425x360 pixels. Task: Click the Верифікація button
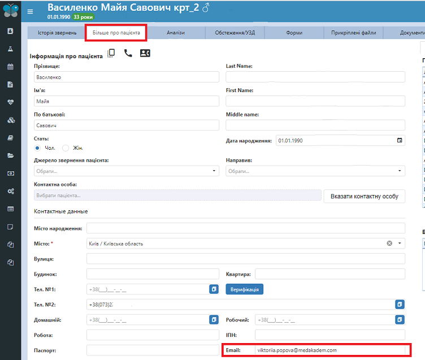245,289
